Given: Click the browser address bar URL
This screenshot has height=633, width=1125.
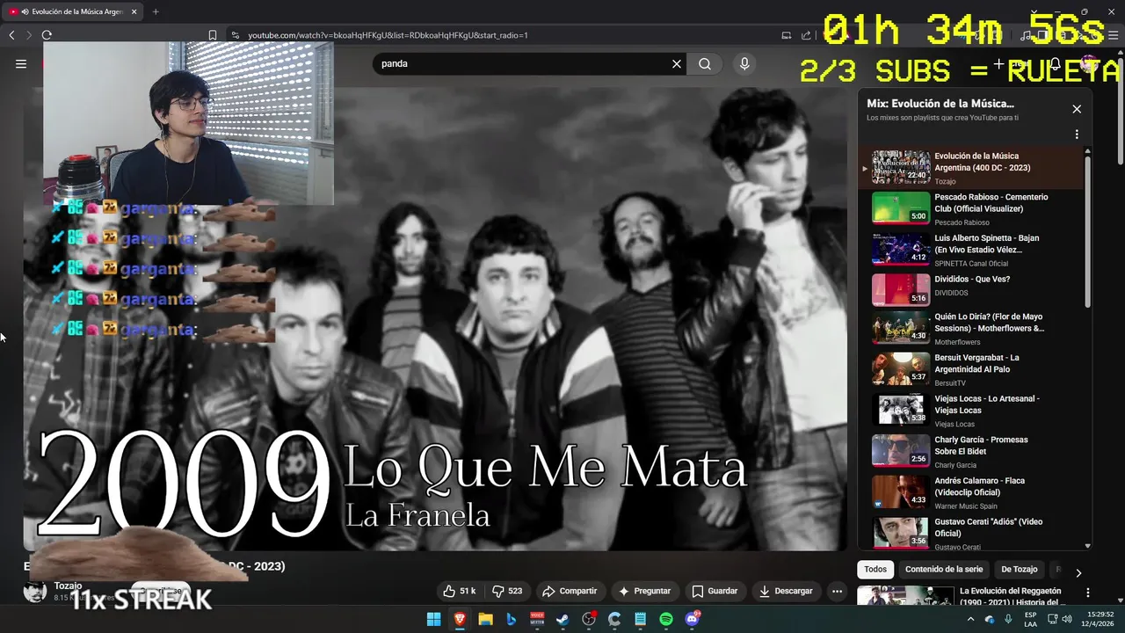Looking at the screenshot, I should [388, 35].
